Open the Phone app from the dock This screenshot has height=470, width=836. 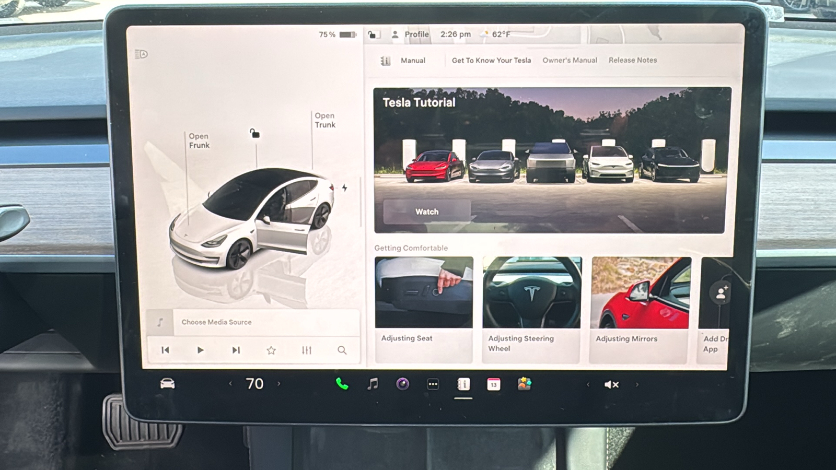point(342,385)
